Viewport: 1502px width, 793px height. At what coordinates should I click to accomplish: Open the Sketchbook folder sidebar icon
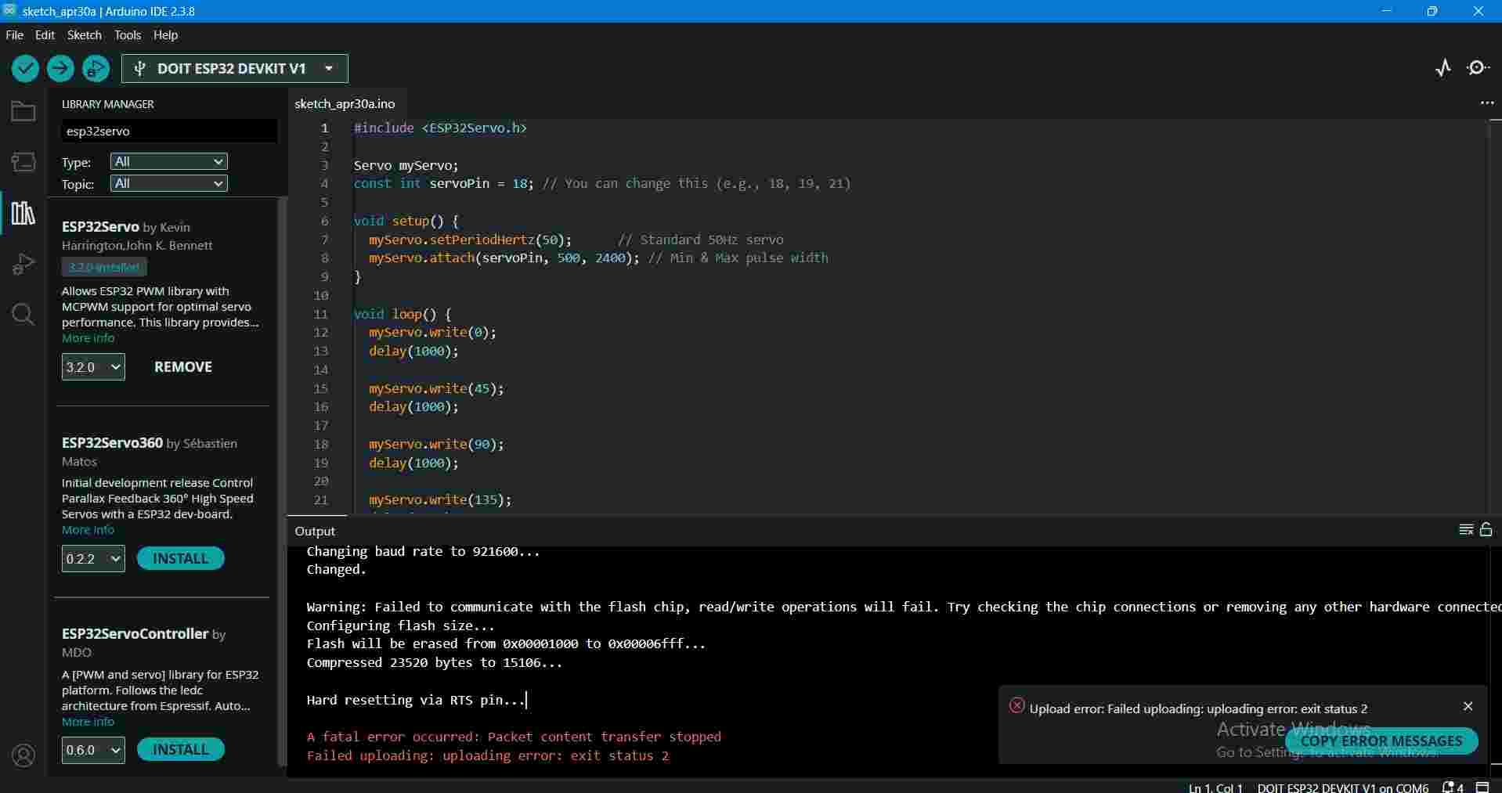point(23,112)
